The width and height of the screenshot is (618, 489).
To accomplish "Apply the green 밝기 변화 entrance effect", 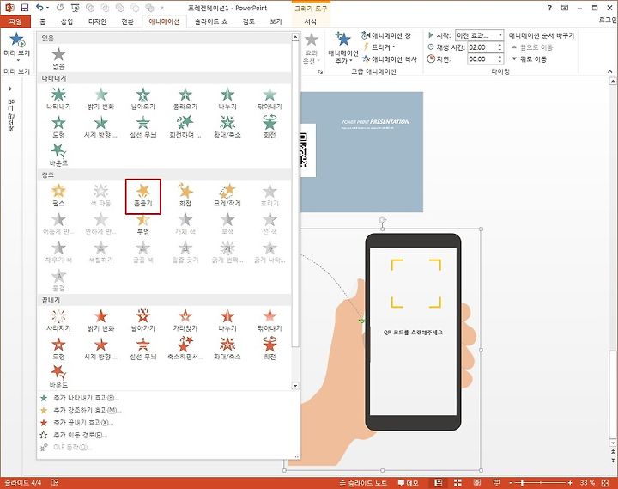I will [x=101, y=99].
